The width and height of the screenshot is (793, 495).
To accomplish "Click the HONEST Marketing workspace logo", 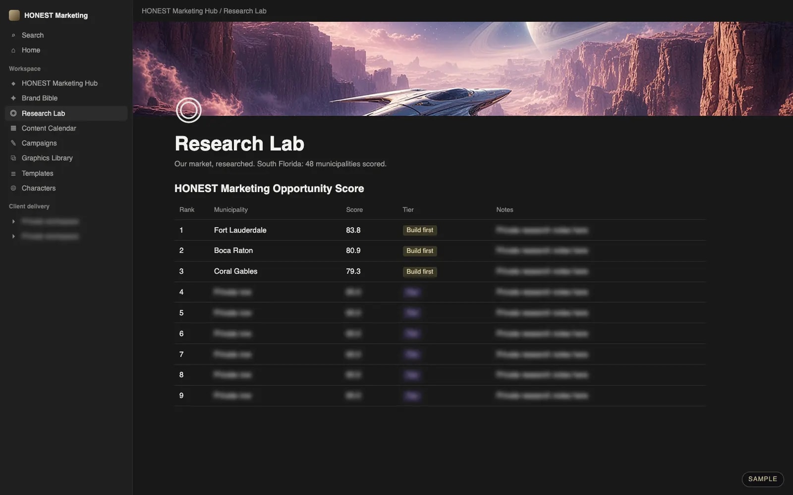I will 14,15.
